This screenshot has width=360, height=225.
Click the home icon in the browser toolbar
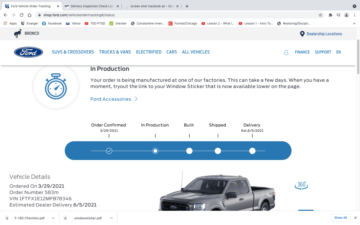(29, 15)
